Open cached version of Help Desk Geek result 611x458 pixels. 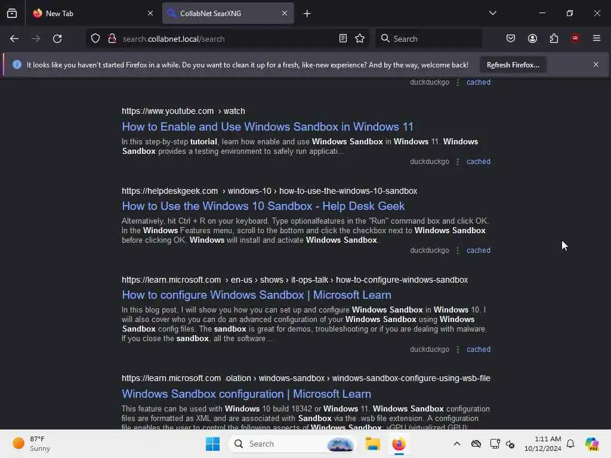[479, 250]
